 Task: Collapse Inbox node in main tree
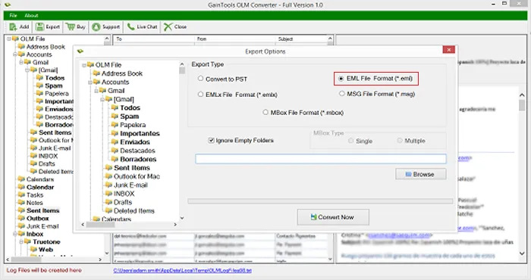pos(15,234)
